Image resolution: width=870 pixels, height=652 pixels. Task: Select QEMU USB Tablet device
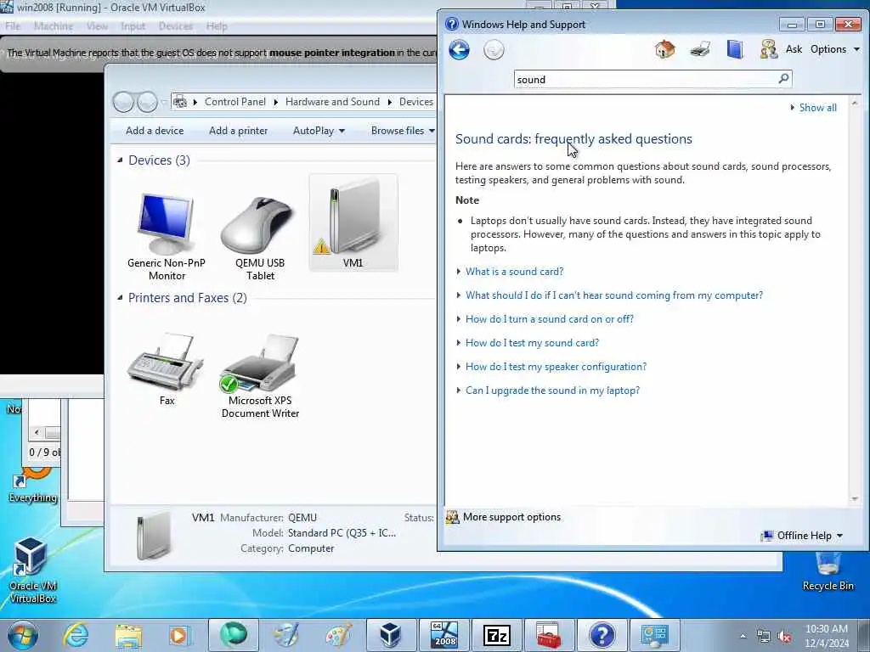click(x=260, y=239)
